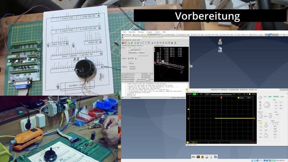The height and width of the screenshot is (162, 288).
Task: Open the Eingabe menu
Action: click(149, 32)
